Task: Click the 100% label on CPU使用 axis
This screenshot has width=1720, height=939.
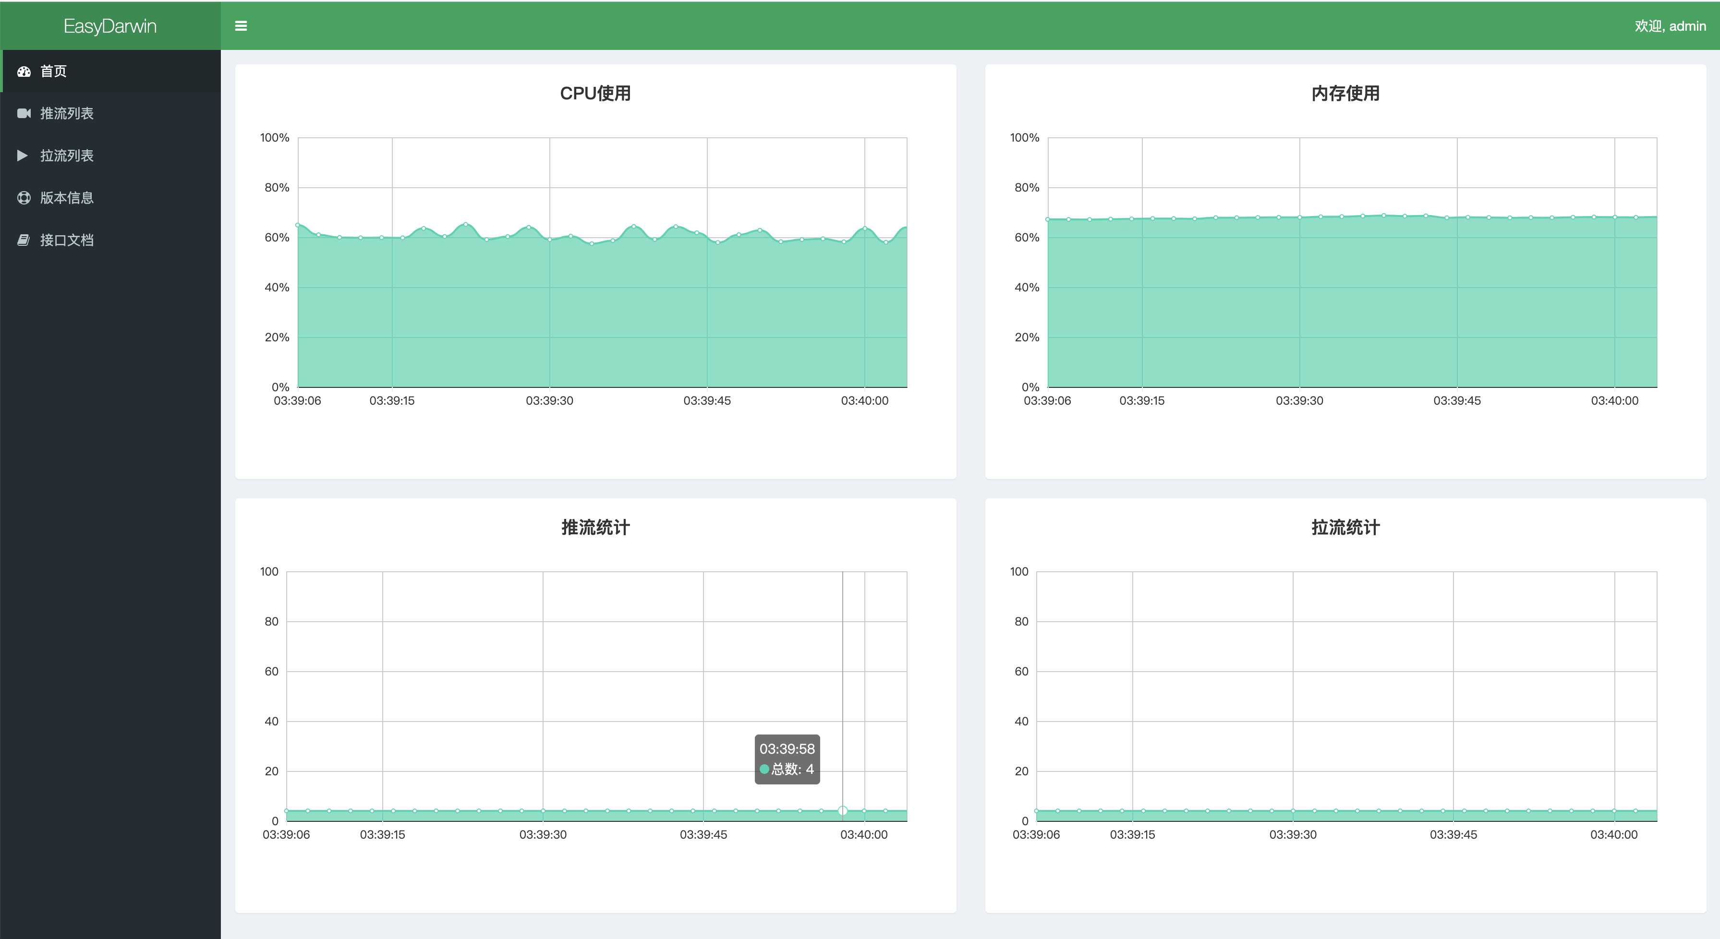Action: [x=275, y=137]
